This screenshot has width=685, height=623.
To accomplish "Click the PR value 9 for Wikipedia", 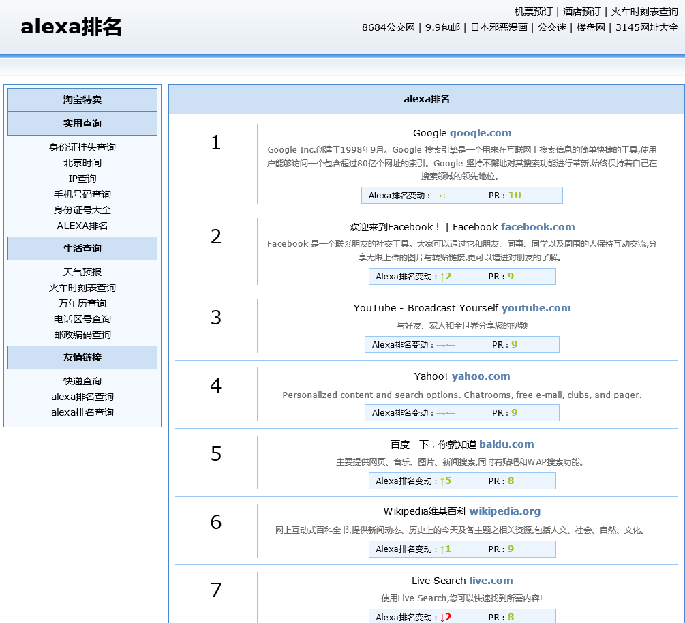I will 511,549.
